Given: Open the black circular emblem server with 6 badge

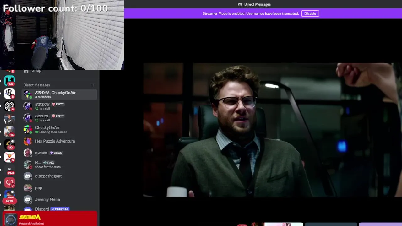Looking at the screenshot, I should (9, 106).
